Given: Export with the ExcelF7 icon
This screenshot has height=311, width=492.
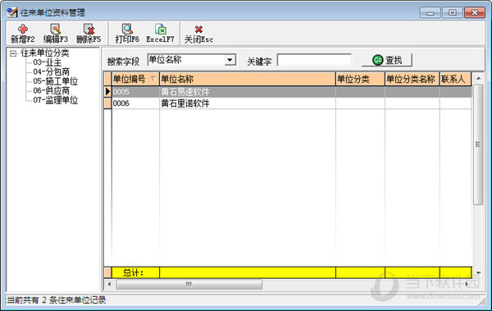Looking at the screenshot, I should tap(161, 30).
